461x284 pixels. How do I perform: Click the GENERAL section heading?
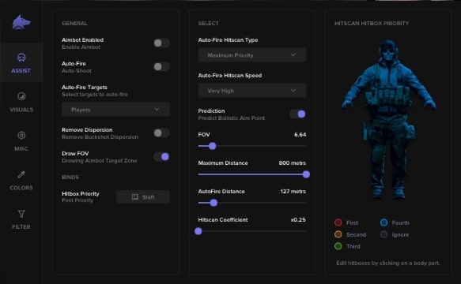click(x=74, y=23)
